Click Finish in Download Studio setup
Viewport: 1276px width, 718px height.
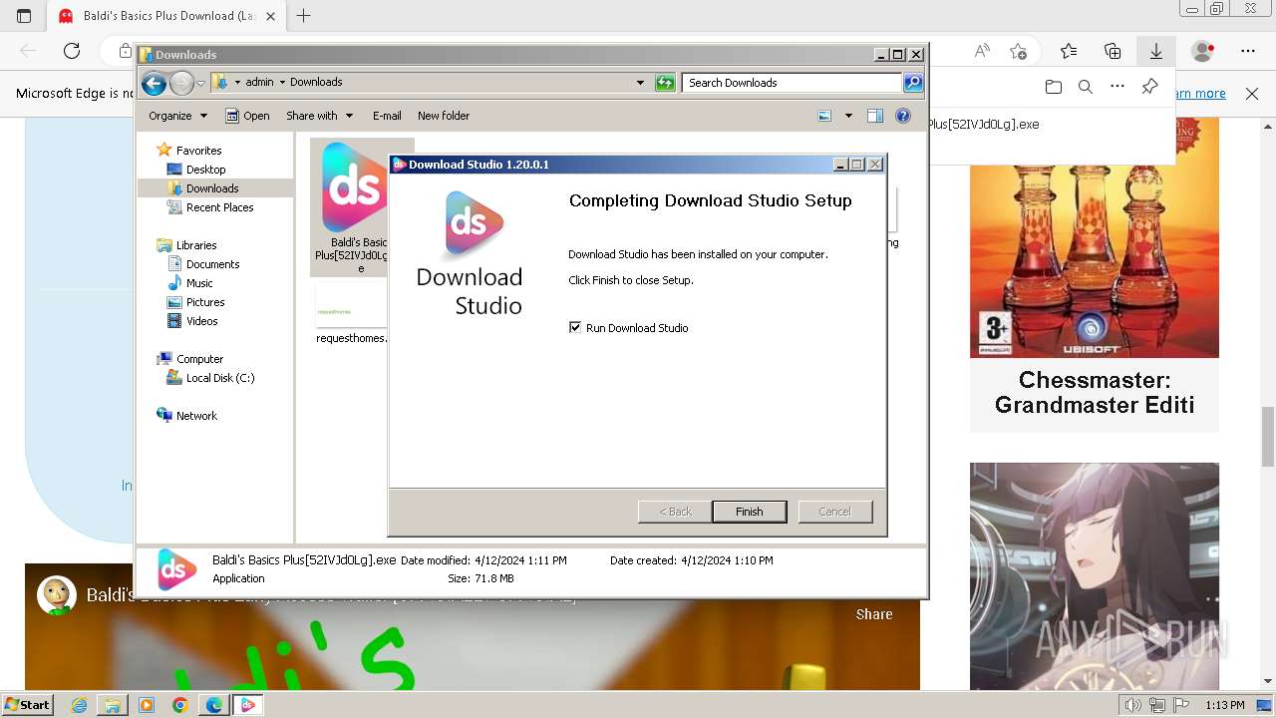[x=749, y=512]
